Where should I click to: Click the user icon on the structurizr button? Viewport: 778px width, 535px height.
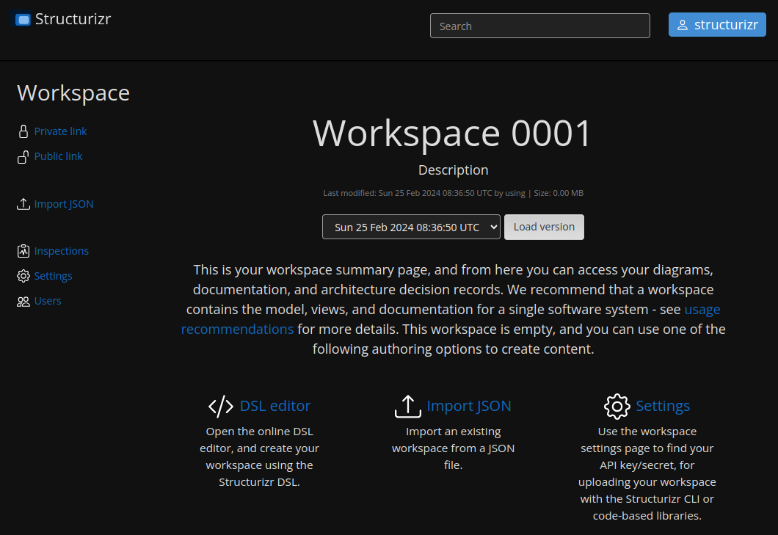pos(683,24)
